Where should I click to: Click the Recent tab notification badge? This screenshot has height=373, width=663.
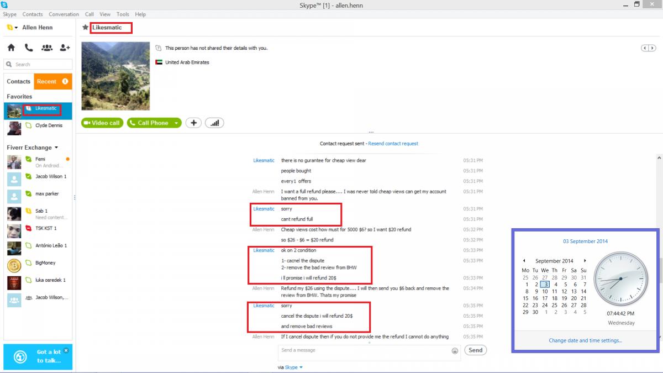[x=65, y=81]
